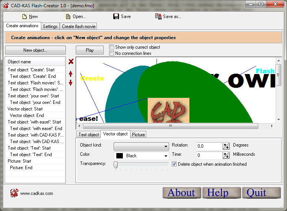Image resolution: width=287 pixels, height=211 pixels.
Task: Click the CAD-KAS logo at bottom left
Action: click(x=14, y=193)
